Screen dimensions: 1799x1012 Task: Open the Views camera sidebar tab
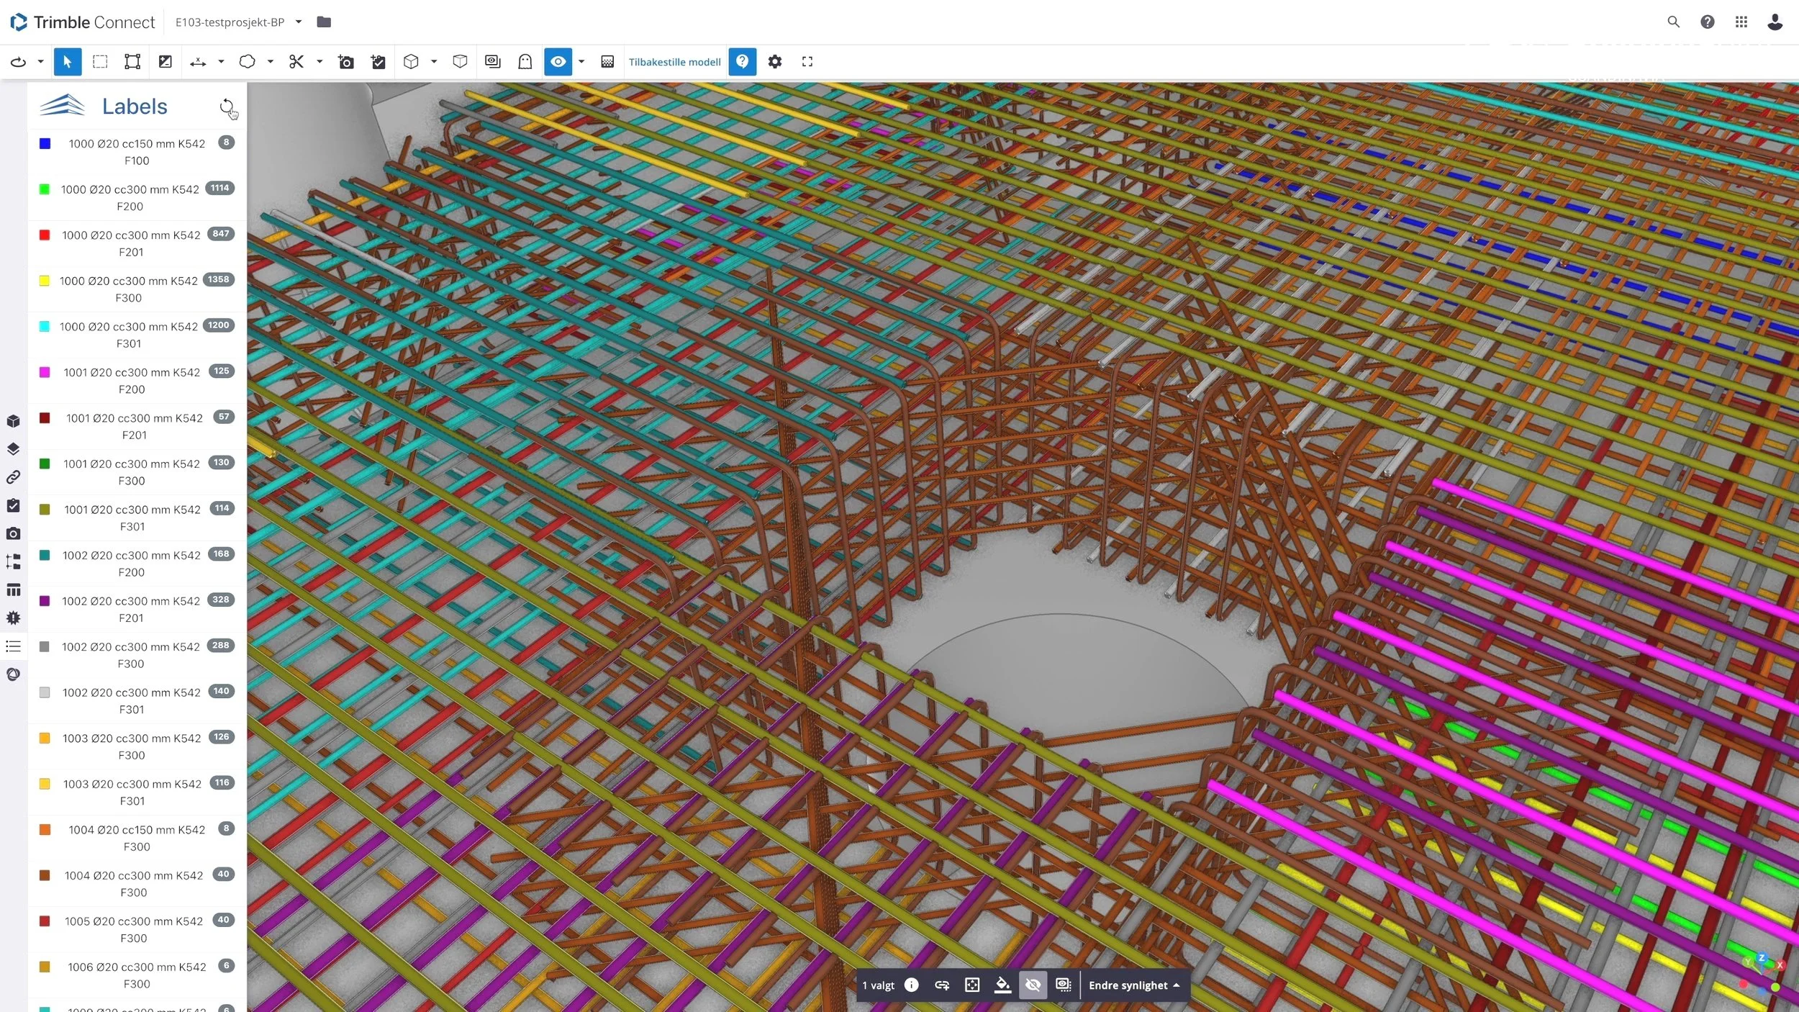(14, 533)
